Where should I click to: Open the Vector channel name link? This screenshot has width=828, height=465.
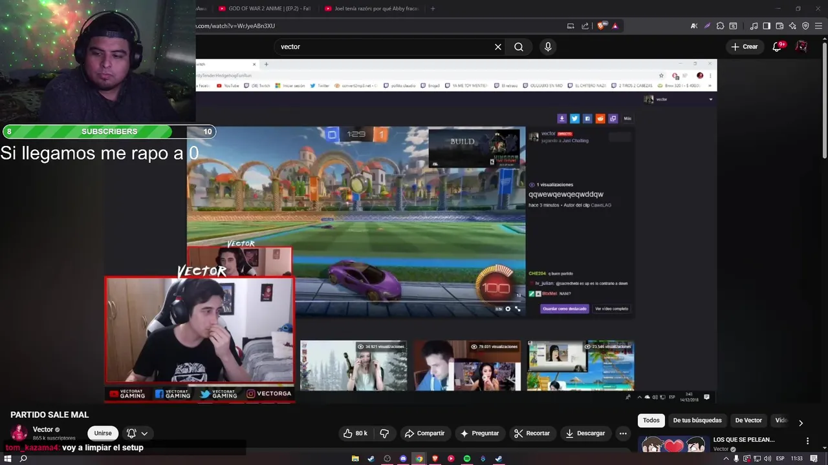click(x=43, y=429)
